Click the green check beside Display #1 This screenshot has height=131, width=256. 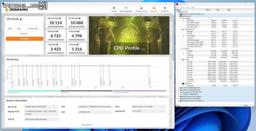[x=18, y=111]
